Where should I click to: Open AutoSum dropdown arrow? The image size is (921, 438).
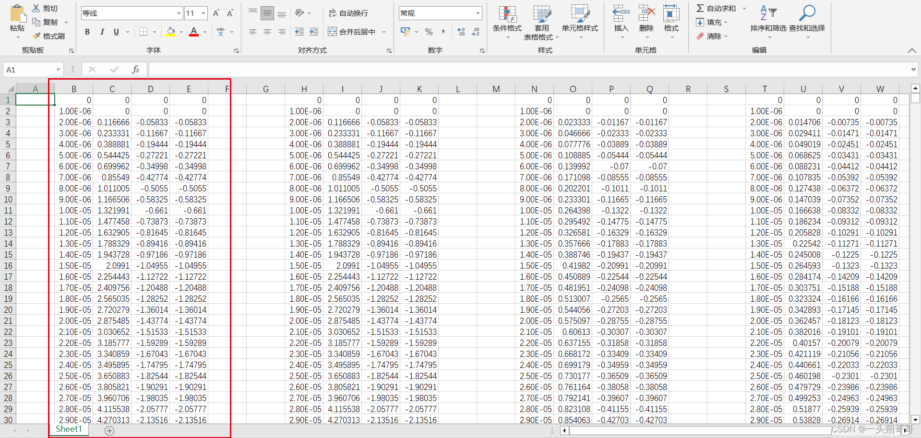[744, 8]
